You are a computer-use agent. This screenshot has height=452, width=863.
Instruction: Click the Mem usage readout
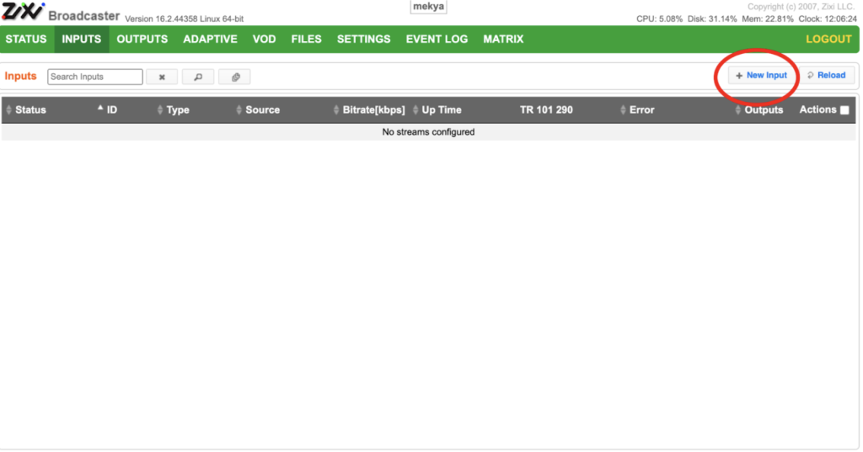click(x=768, y=19)
